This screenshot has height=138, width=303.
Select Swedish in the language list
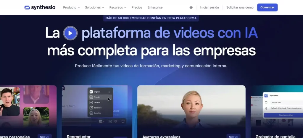coord(100,113)
